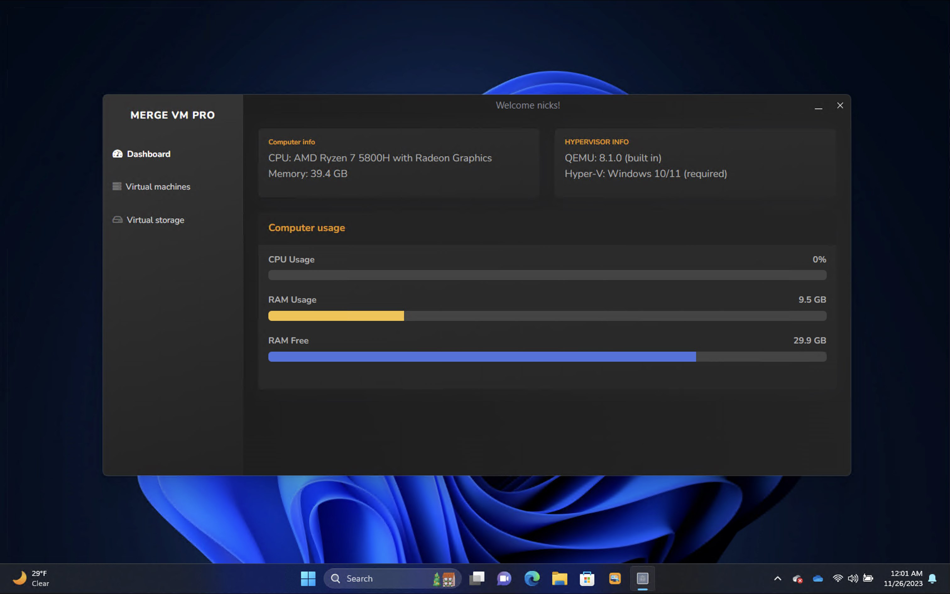Click the volume icon in system tray

853,578
